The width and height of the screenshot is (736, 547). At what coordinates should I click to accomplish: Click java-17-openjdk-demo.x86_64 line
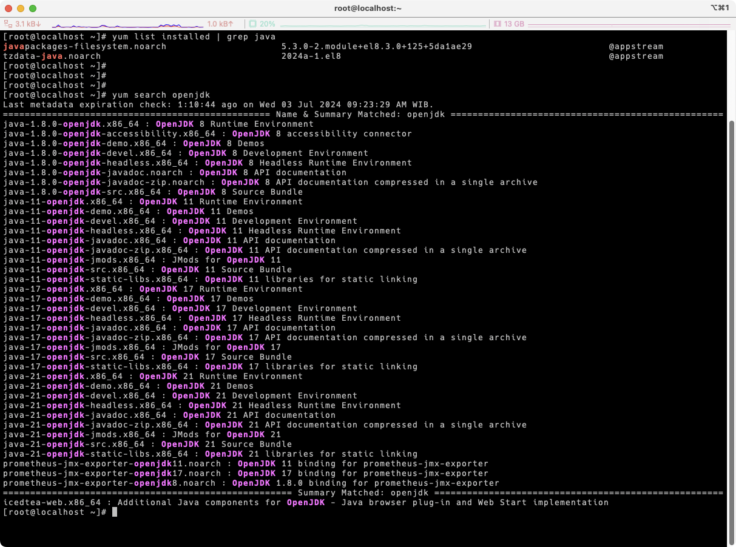pos(128,298)
